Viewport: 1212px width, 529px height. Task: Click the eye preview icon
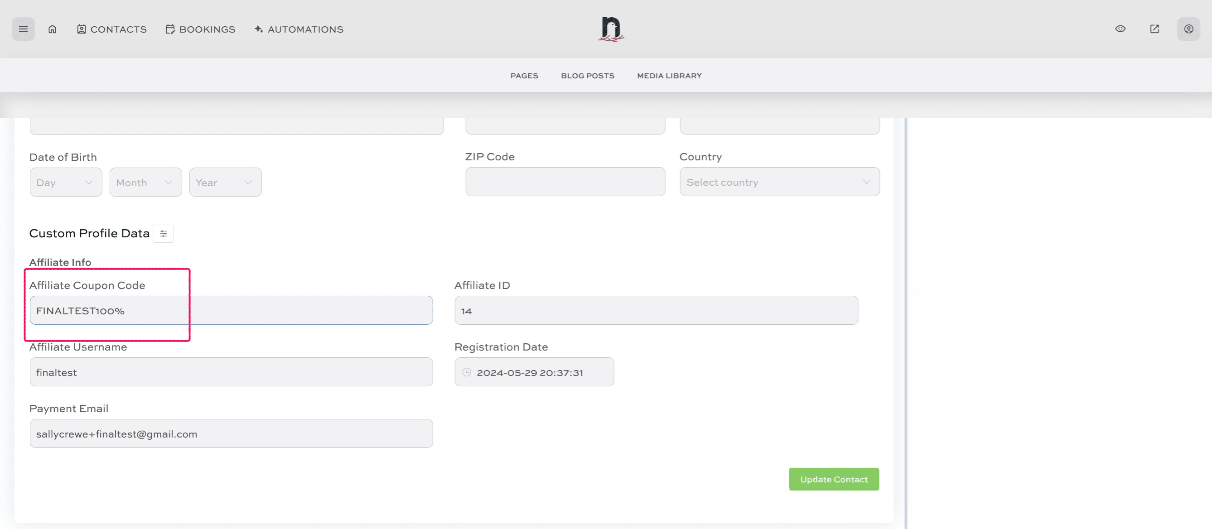point(1120,29)
